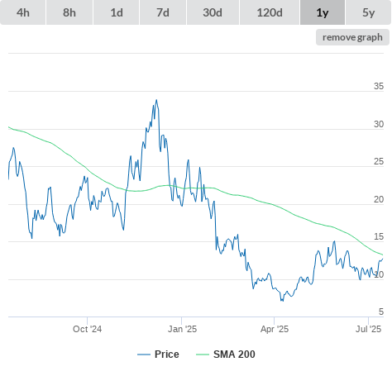Select the 4h time range tab

pos(23,12)
